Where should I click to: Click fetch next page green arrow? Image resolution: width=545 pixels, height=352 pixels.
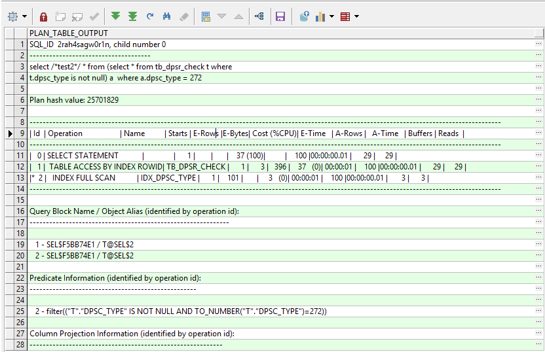[115, 16]
